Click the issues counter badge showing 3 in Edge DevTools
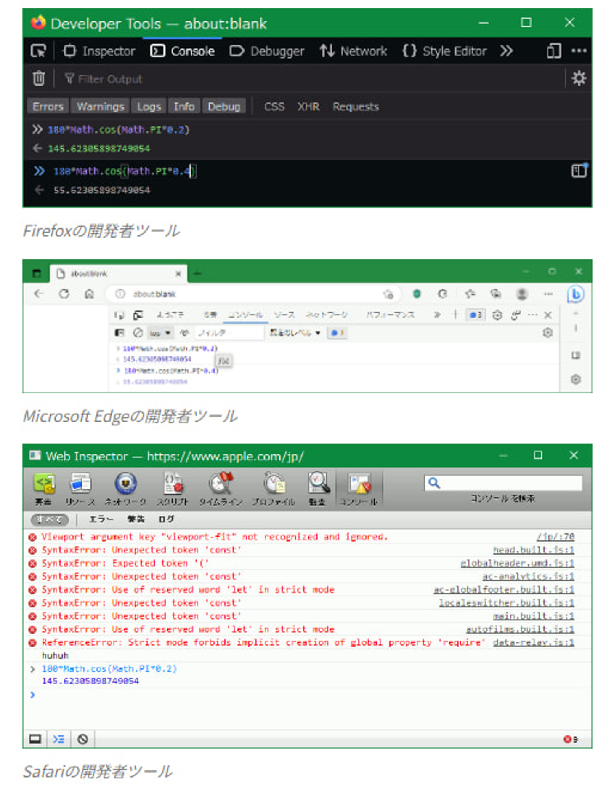This screenshot has height=786, width=606. point(476,315)
